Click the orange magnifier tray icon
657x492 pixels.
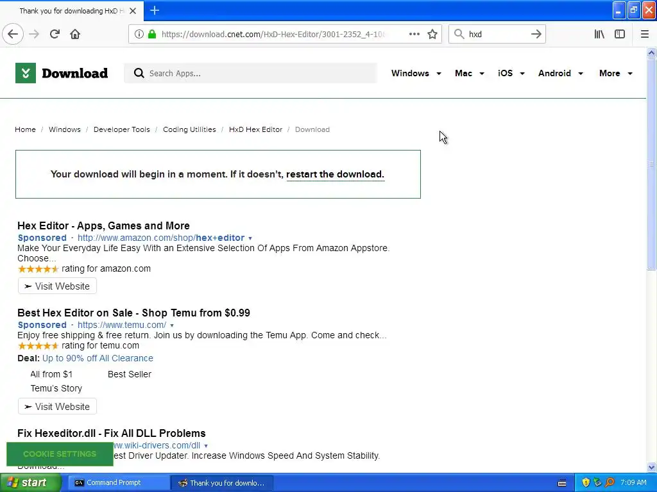(x=610, y=482)
